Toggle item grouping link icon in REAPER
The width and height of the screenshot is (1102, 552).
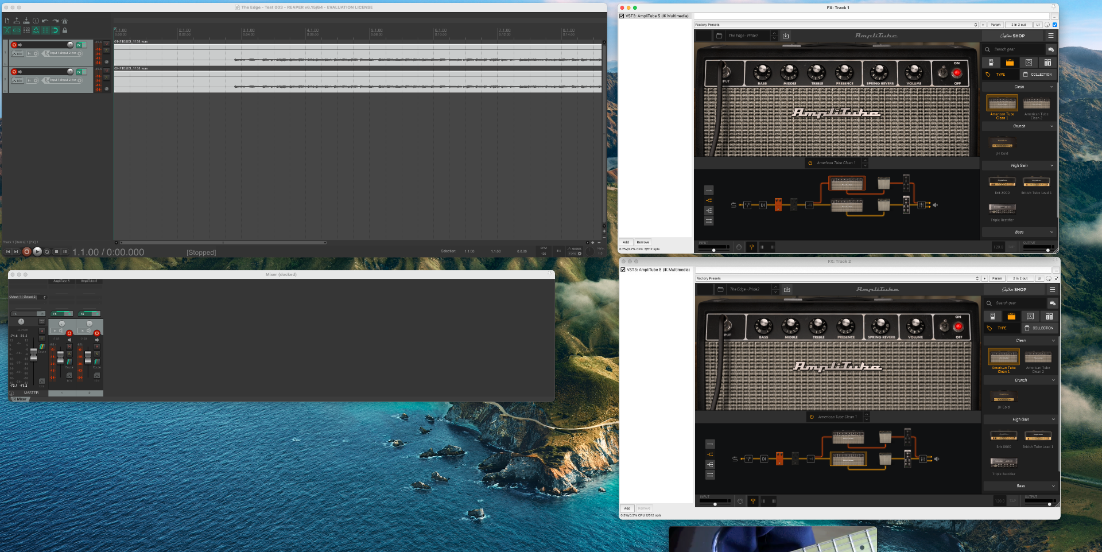tap(17, 30)
